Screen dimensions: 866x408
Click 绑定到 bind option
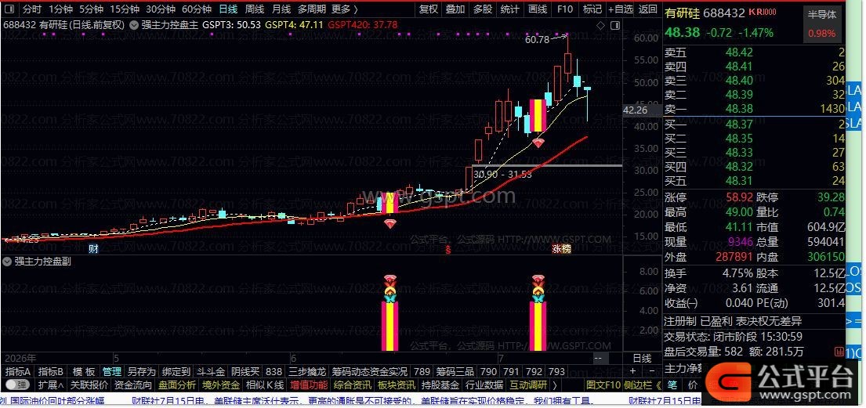tap(176, 371)
